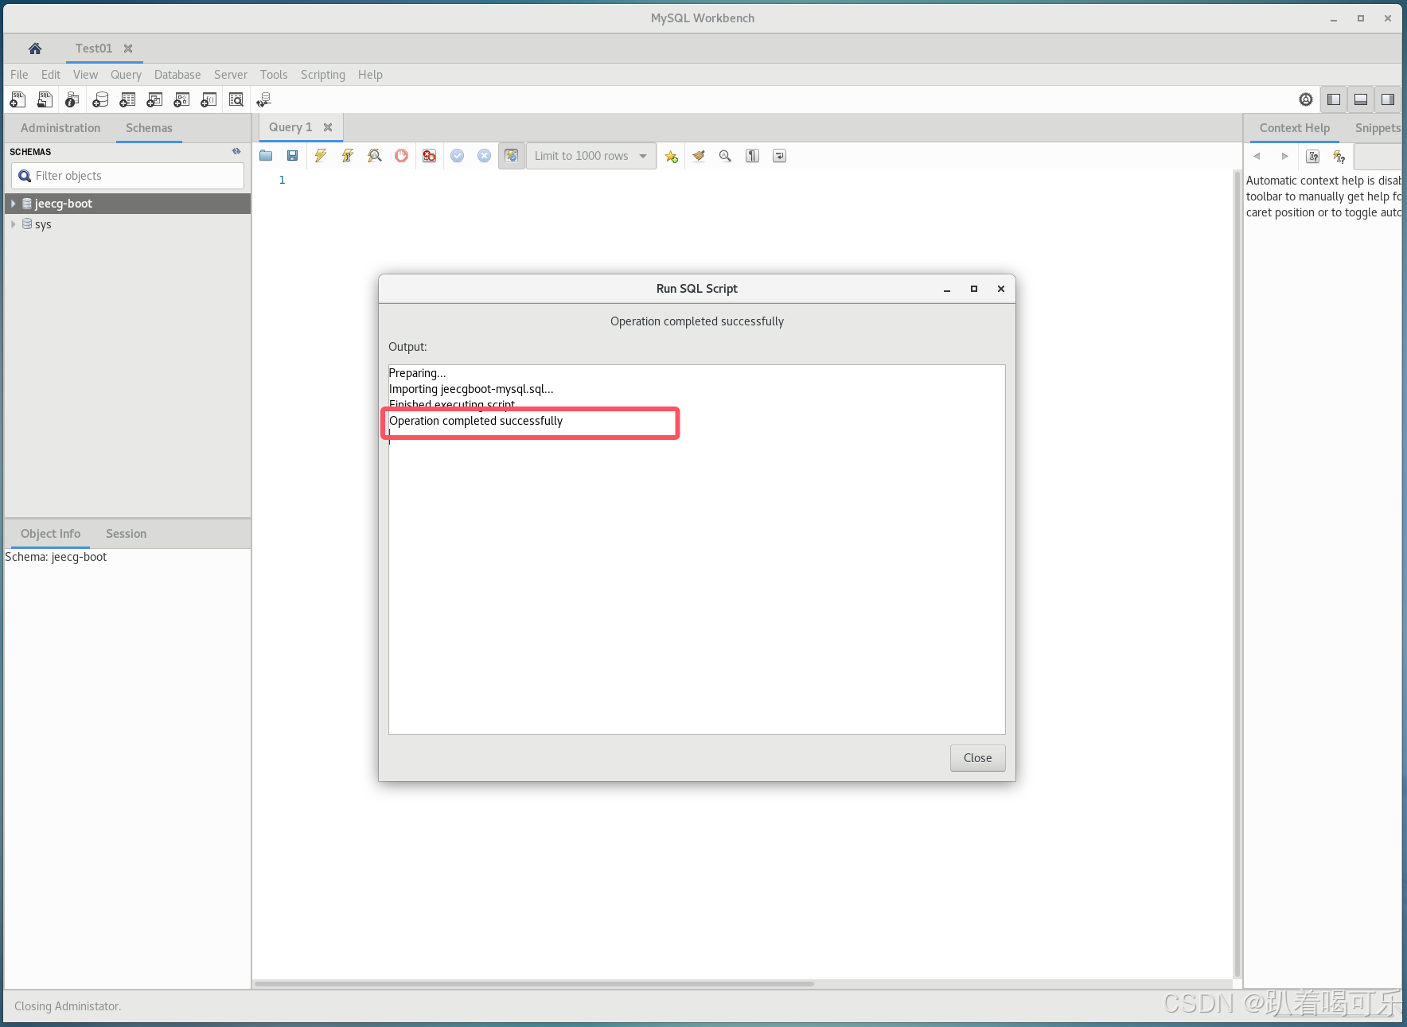Open the object inspector
Image resolution: width=1407 pixels, height=1027 pixels.
[x=72, y=99]
